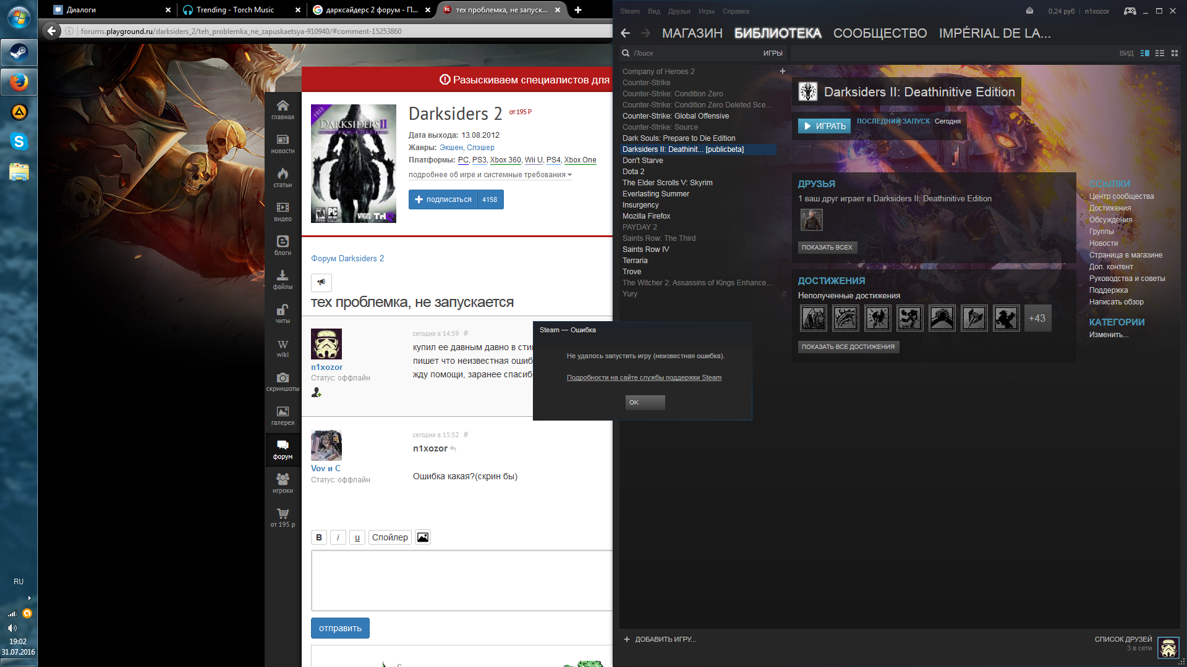Open the forum file downloads section (файлы)
Viewport: 1187px width, 667px height.
point(283,279)
